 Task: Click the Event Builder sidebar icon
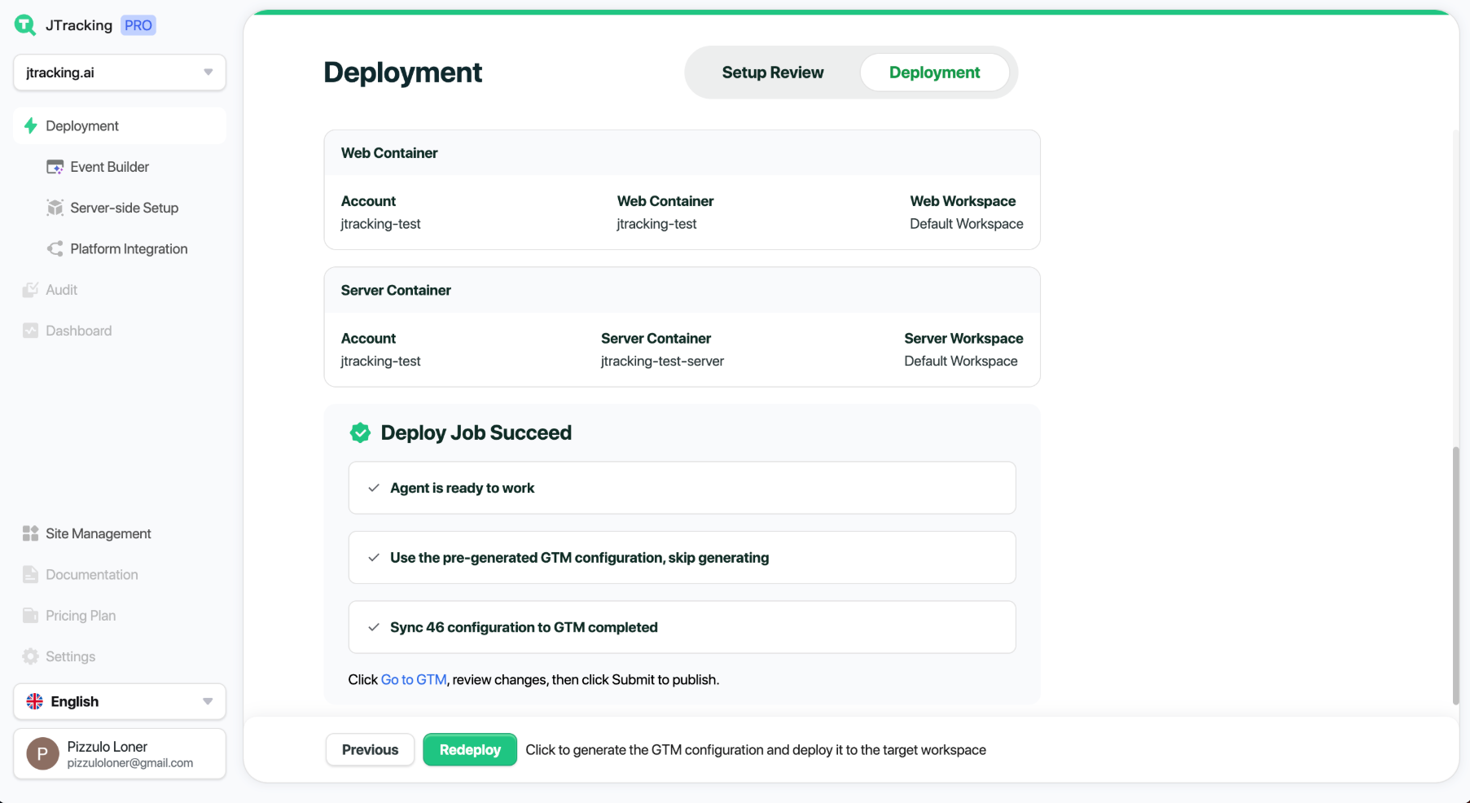55,167
